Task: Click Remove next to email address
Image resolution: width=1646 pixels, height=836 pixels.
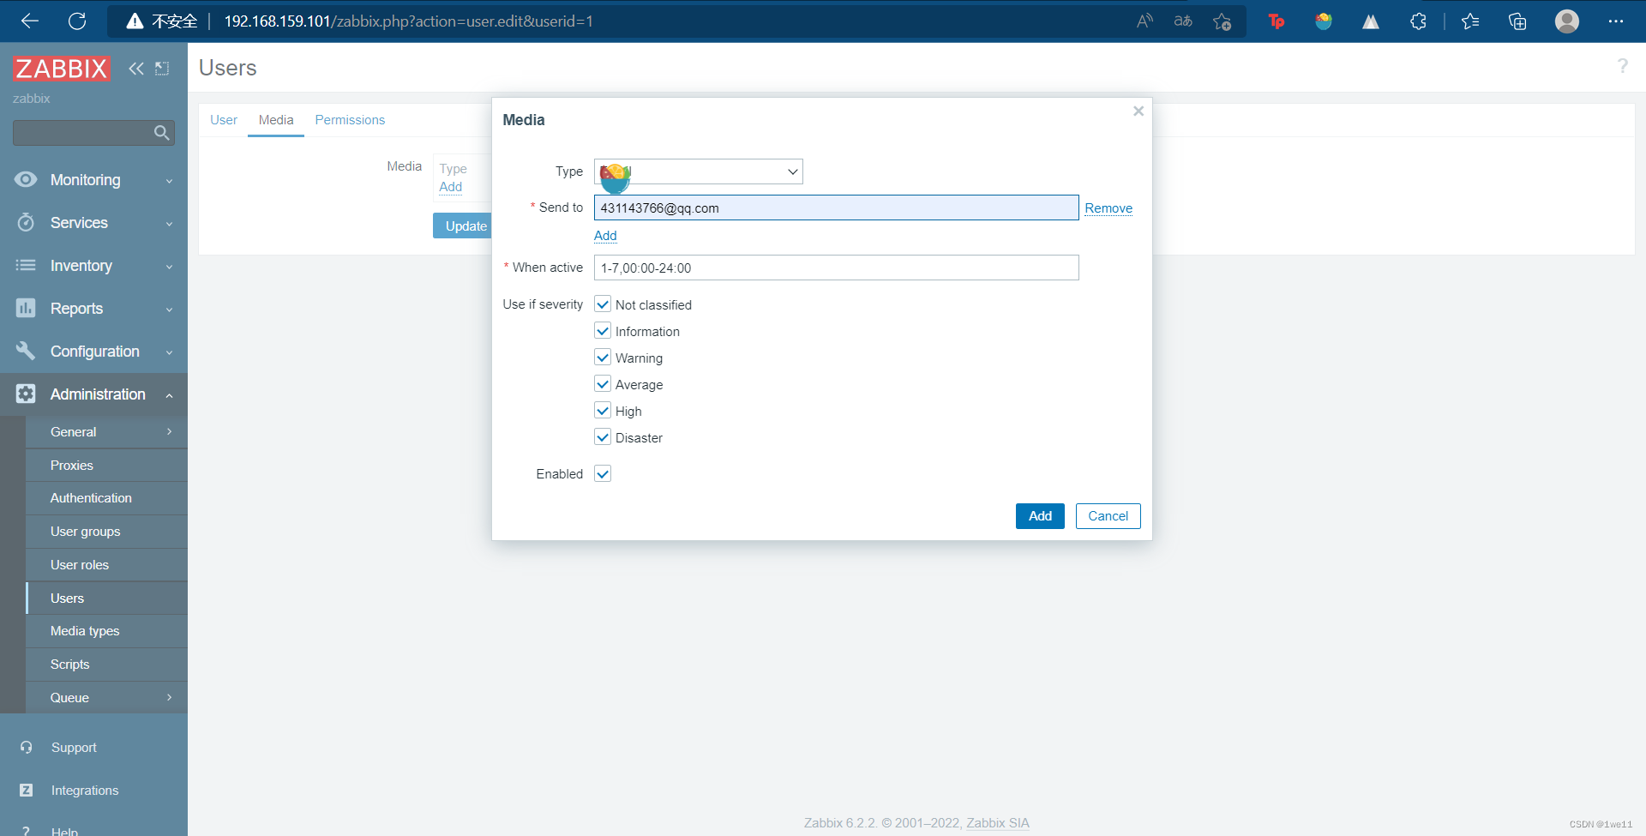Action: (1108, 208)
